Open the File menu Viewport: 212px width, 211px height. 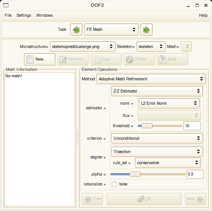8,15
